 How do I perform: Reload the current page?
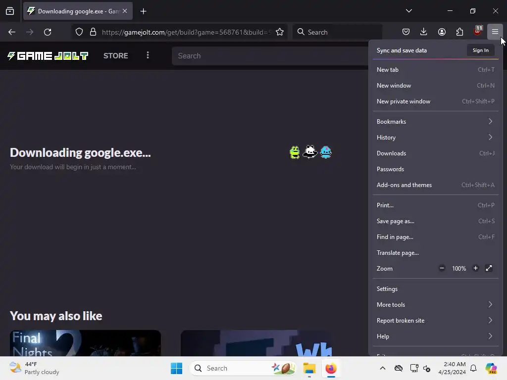point(48,32)
